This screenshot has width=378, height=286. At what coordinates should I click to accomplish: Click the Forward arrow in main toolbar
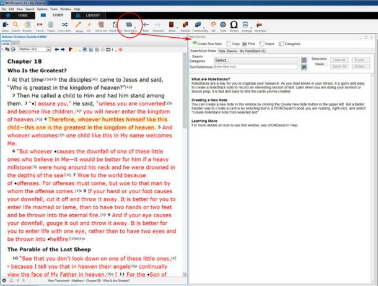157,25
